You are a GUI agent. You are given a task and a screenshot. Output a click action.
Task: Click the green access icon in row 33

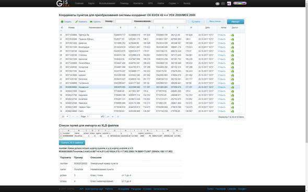(x=232, y=35)
